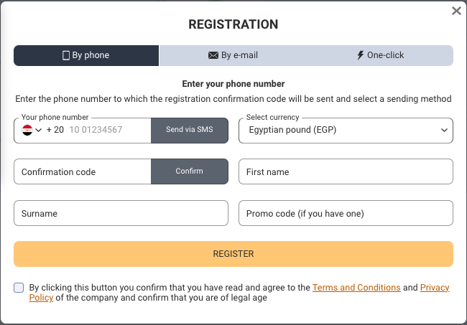
Task: Open the Terms and Conditions link
Action: (x=356, y=288)
